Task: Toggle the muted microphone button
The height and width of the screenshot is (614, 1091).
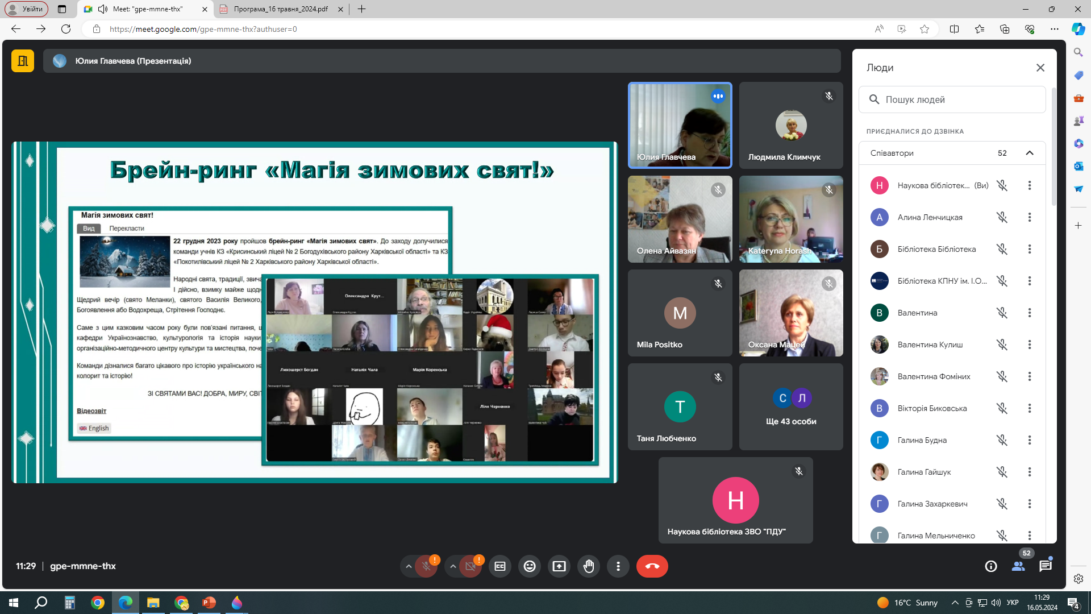Action: click(426, 566)
